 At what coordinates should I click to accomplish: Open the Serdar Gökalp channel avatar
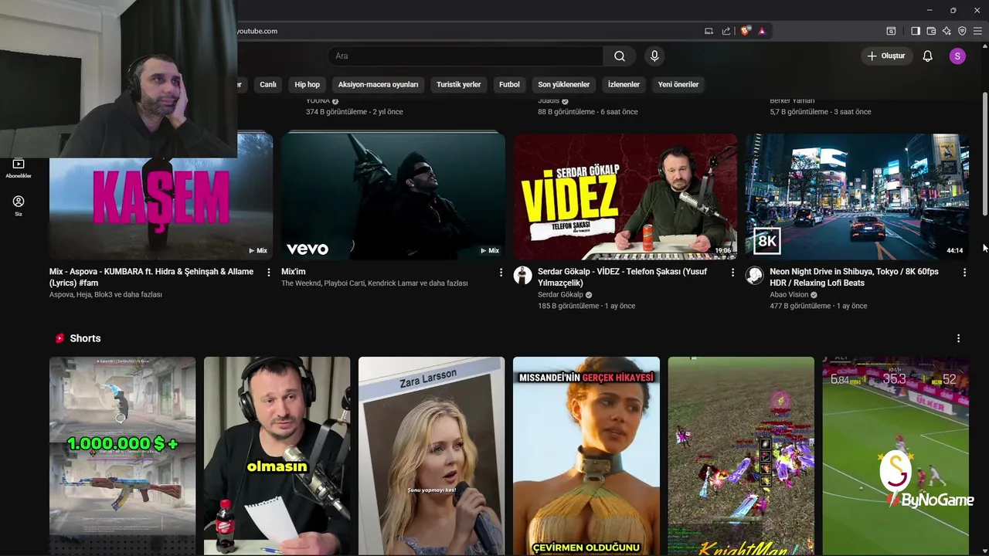pyautogui.click(x=523, y=276)
